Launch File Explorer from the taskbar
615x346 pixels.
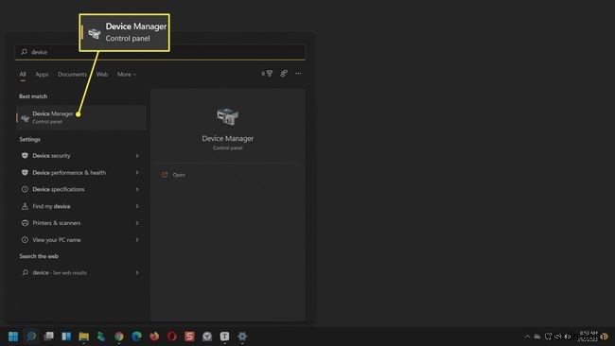point(83,337)
